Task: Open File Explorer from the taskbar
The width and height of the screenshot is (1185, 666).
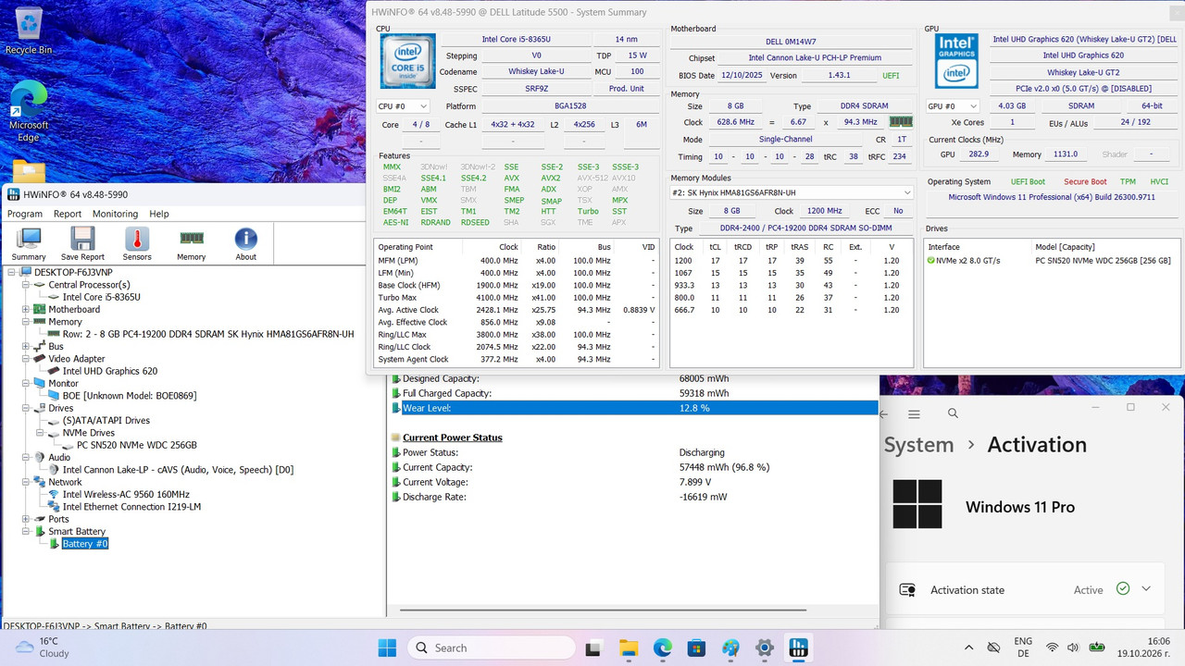Action: tap(629, 648)
